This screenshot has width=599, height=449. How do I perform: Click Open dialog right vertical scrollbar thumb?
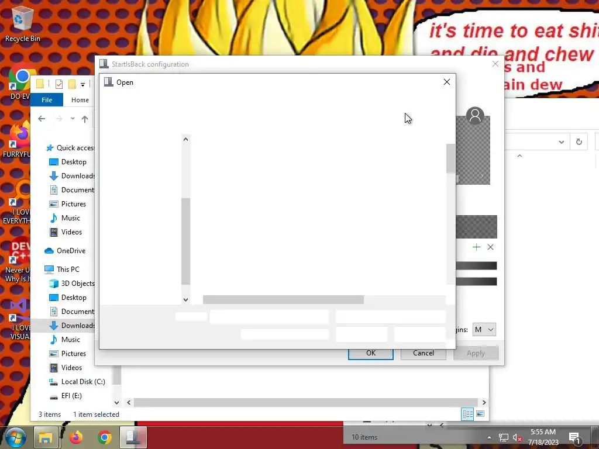tap(451, 158)
